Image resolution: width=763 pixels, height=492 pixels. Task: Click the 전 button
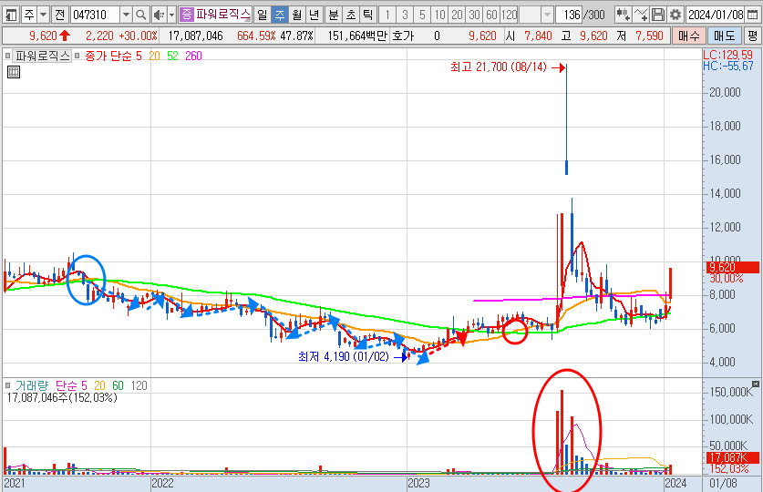[x=60, y=15]
